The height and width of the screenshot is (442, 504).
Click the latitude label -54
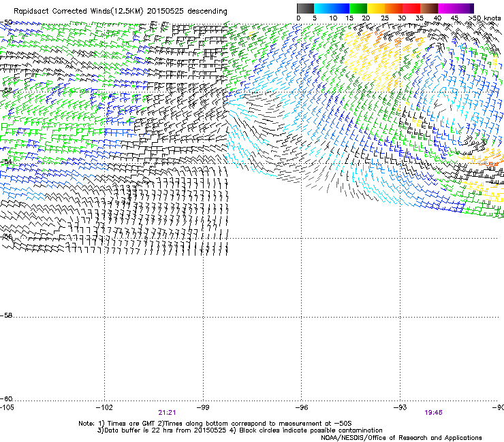point(6,161)
